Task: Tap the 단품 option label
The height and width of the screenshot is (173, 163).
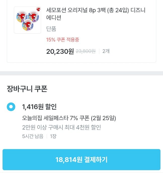Action: point(51,29)
